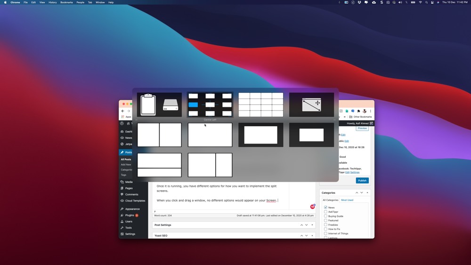
Task: Select the Centre Left position in the nine-position snap panel
Action: 193,105
